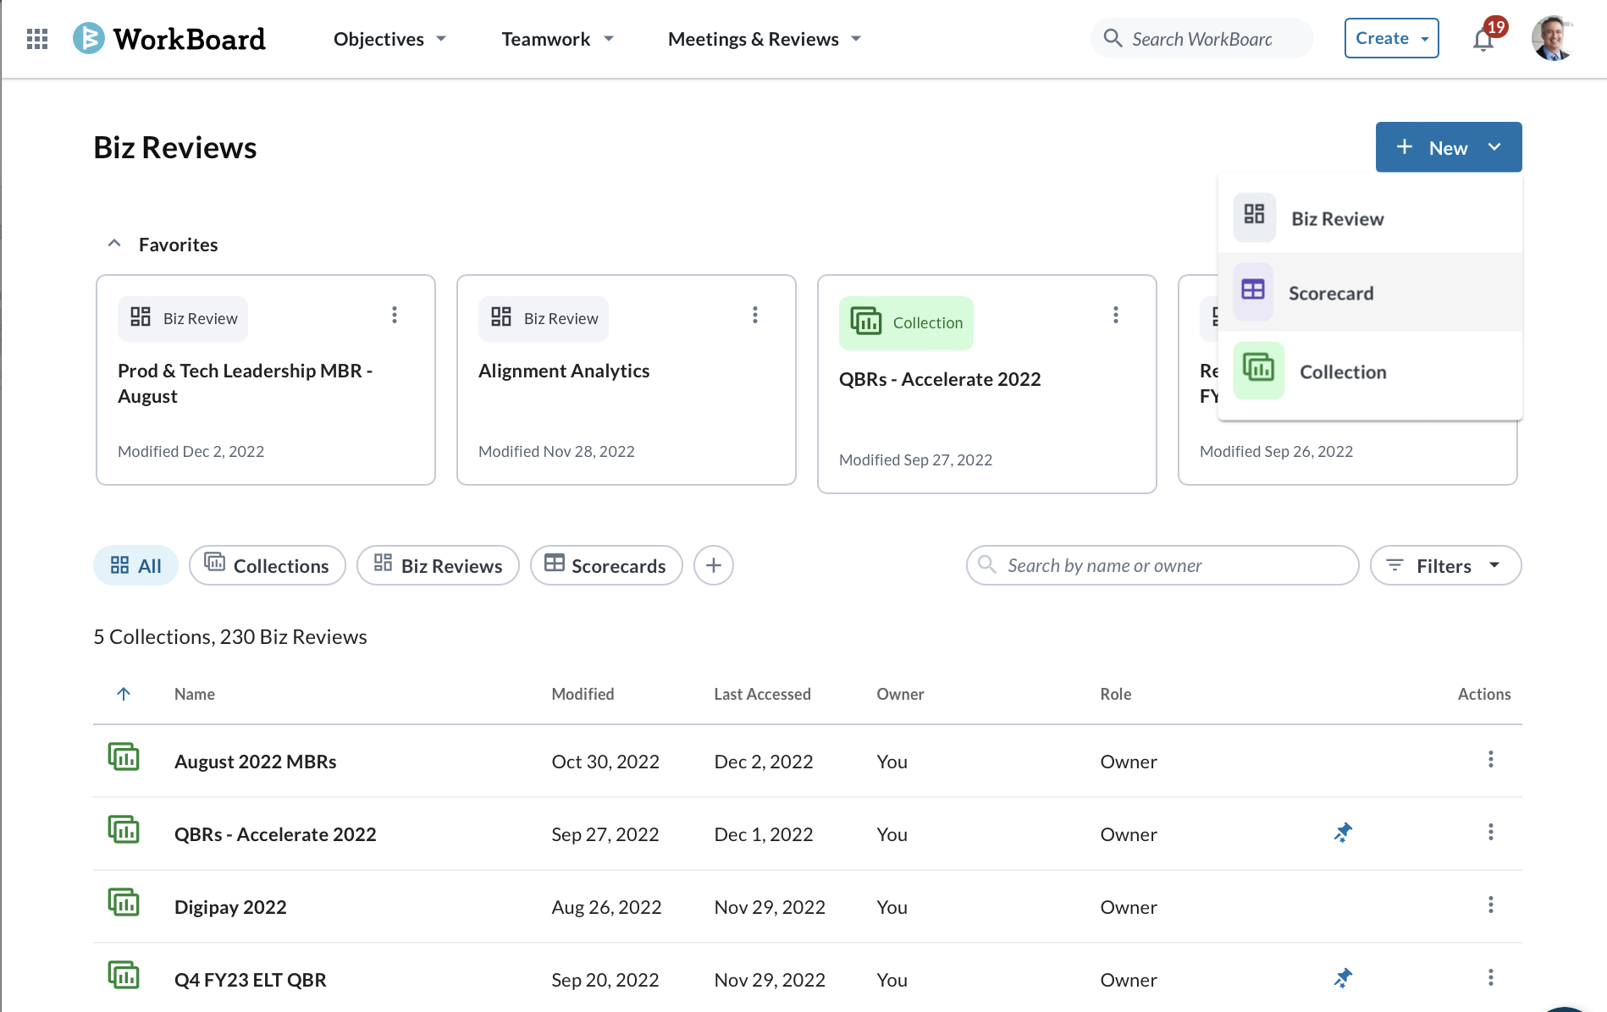Screen dimensions: 1607x1012
Task: Open August 2022 MBRs collection
Action: pos(255,762)
